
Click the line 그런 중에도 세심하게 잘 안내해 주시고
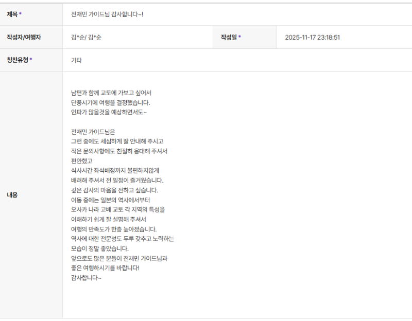[x=117, y=141]
